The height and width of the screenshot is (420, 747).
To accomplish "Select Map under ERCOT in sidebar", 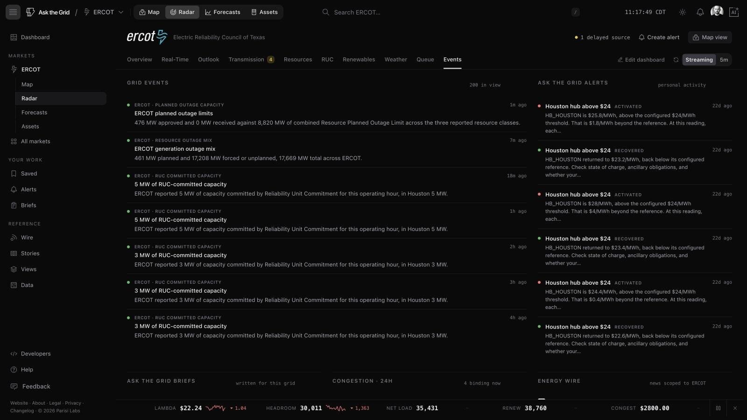I will click(x=61, y=84).
